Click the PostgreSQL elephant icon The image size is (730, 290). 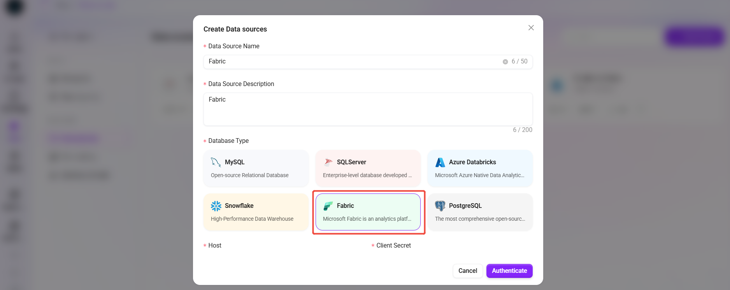pos(440,206)
